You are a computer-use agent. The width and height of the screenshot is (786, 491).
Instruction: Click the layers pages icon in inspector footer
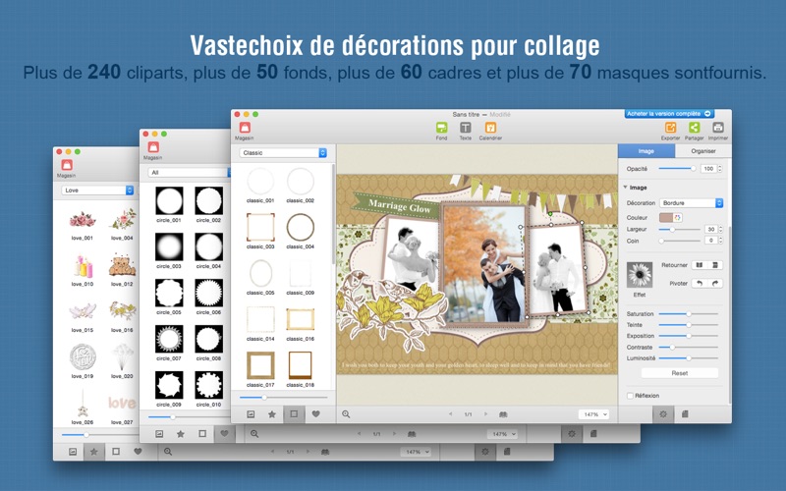(685, 414)
